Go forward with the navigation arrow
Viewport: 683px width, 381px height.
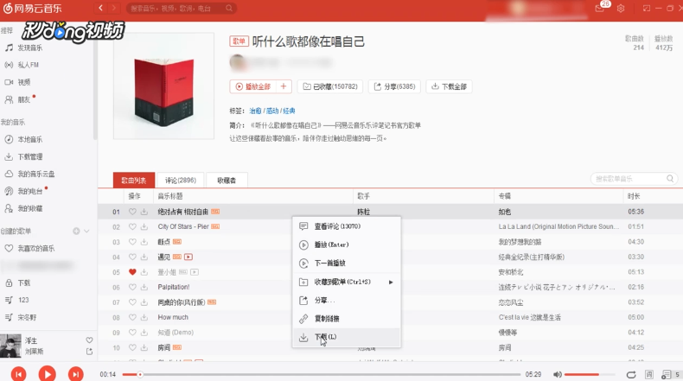[x=114, y=8]
